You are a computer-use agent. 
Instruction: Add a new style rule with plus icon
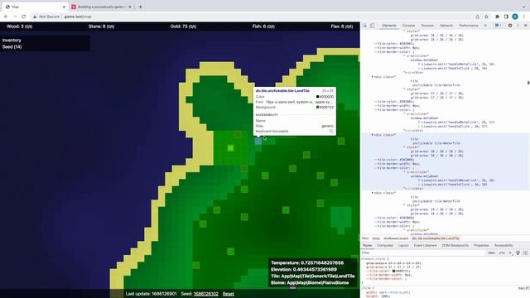(x=510, y=252)
